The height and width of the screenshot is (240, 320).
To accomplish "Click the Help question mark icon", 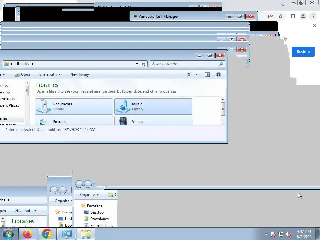I will (218, 74).
